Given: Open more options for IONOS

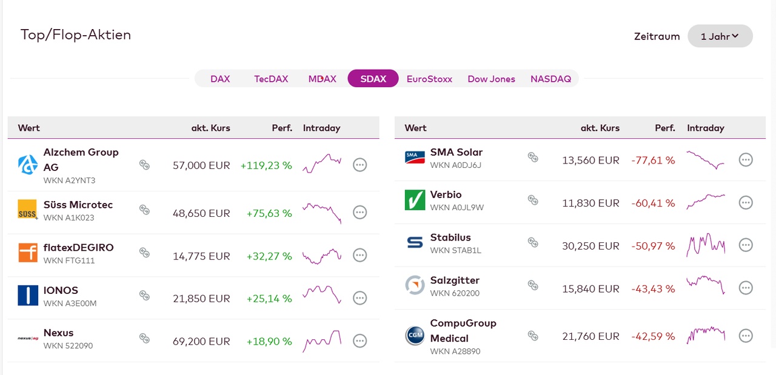Looking at the screenshot, I should (360, 298).
